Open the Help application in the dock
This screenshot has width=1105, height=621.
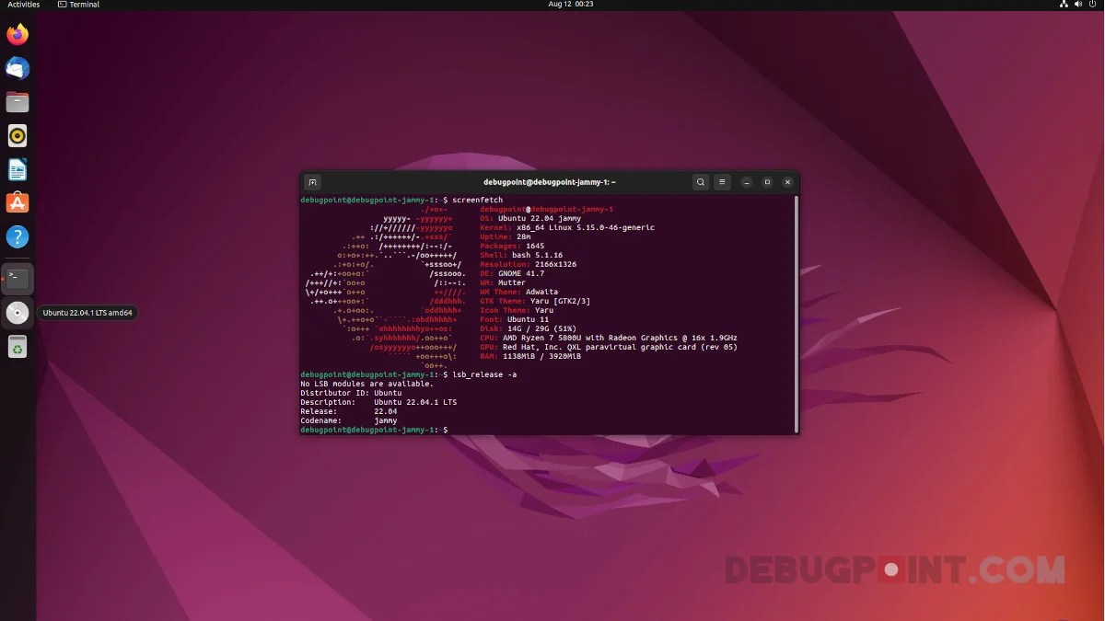pyautogui.click(x=17, y=237)
